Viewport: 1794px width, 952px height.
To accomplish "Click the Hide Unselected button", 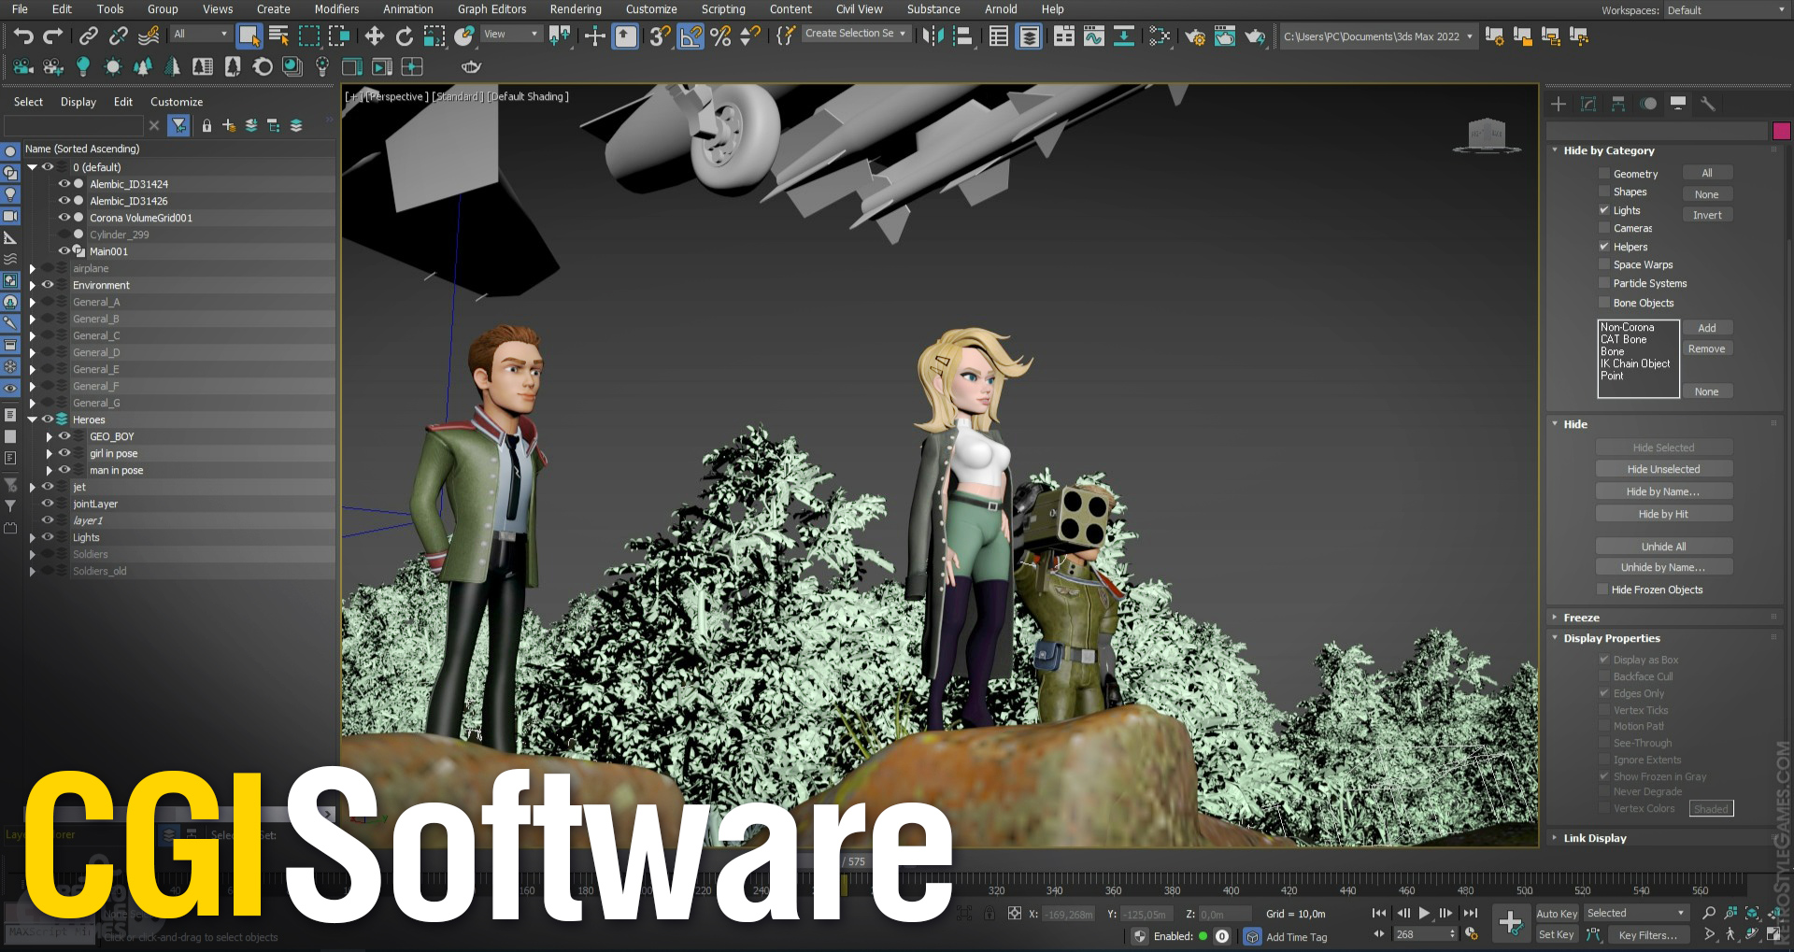I will point(1663,468).
